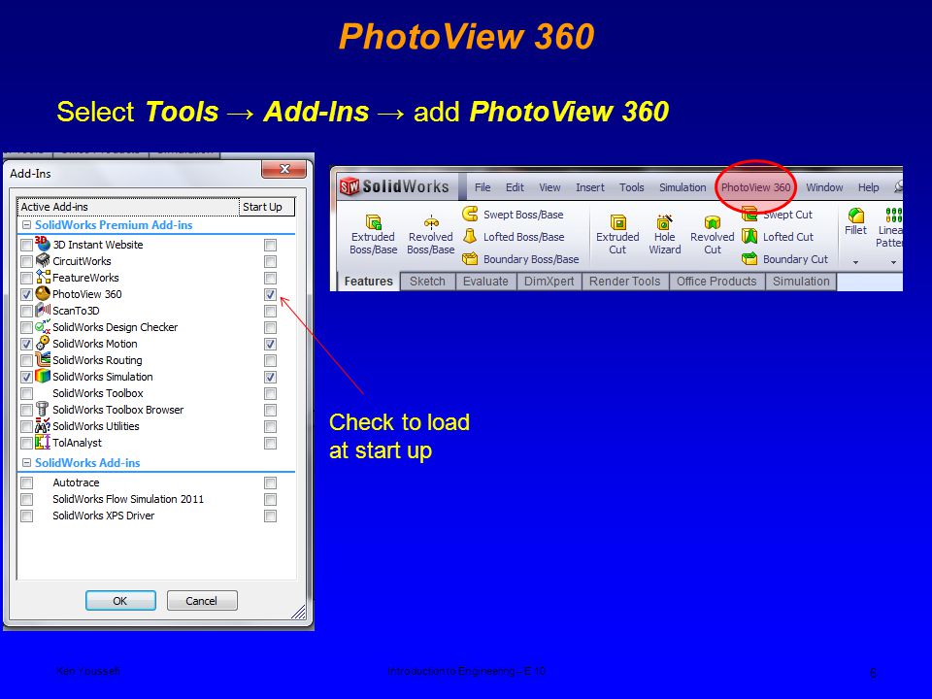Viewport: 932px width, 699px height.
Task: Select the Swept Boss/Base tool
Action: (513, 214)
